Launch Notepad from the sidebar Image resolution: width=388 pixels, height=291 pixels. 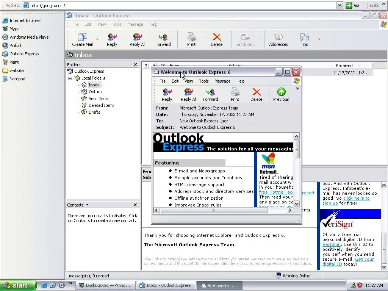click(14, 79)
